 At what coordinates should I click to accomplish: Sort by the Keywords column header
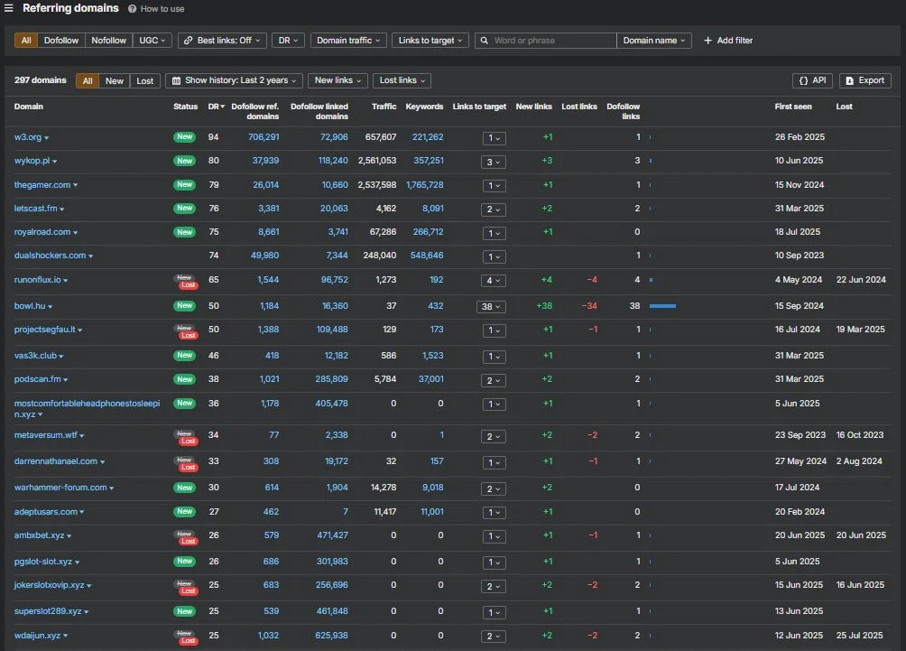(x=424, y=107)
